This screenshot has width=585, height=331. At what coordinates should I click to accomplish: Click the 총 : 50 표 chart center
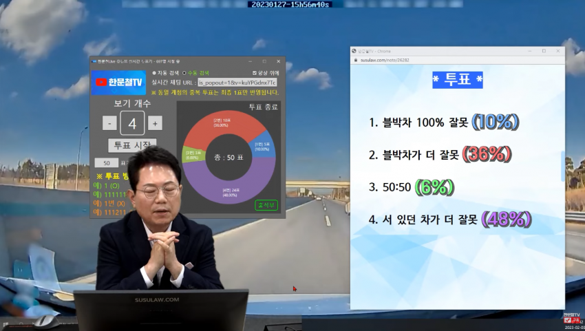[228, 158]
